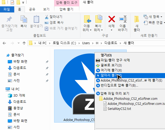Open 다운로드 under 즐겨찾기
Image resolution: width=165 pixels, height=130 pixels.
point(17,68)
